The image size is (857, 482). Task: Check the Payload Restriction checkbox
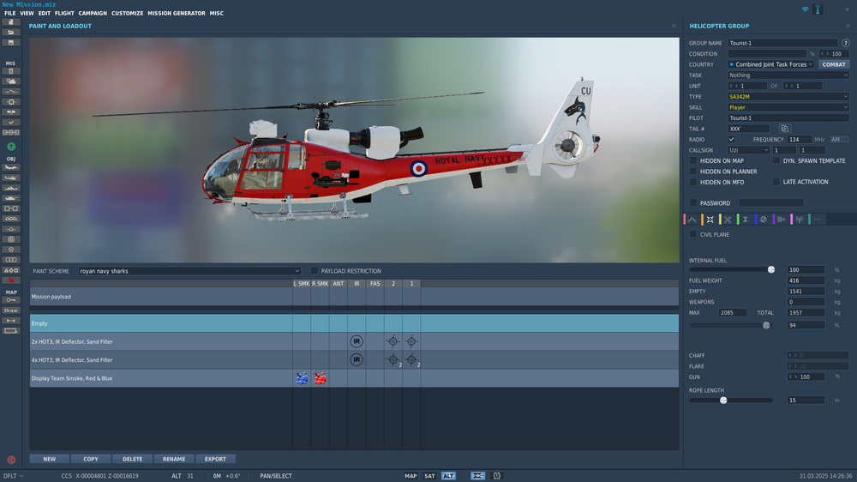pos(315,271)
